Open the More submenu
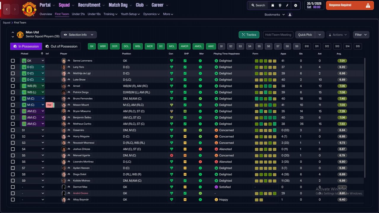The height and width of the screenshot is (213, 379). tap(168, 14)
